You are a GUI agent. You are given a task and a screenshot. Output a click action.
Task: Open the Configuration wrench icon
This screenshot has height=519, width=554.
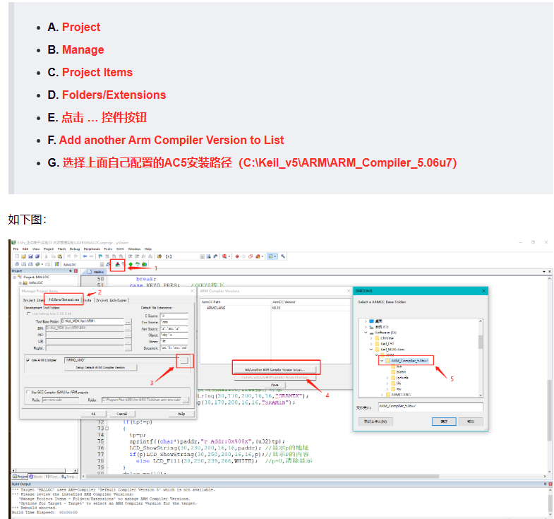283,256
